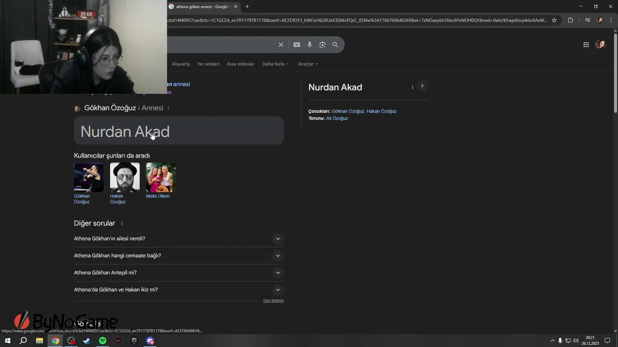Open the Chrome extensions puzzle icon
Viewport: 618px width, 347px height.
pyautogui.click(x=570, y=20)
